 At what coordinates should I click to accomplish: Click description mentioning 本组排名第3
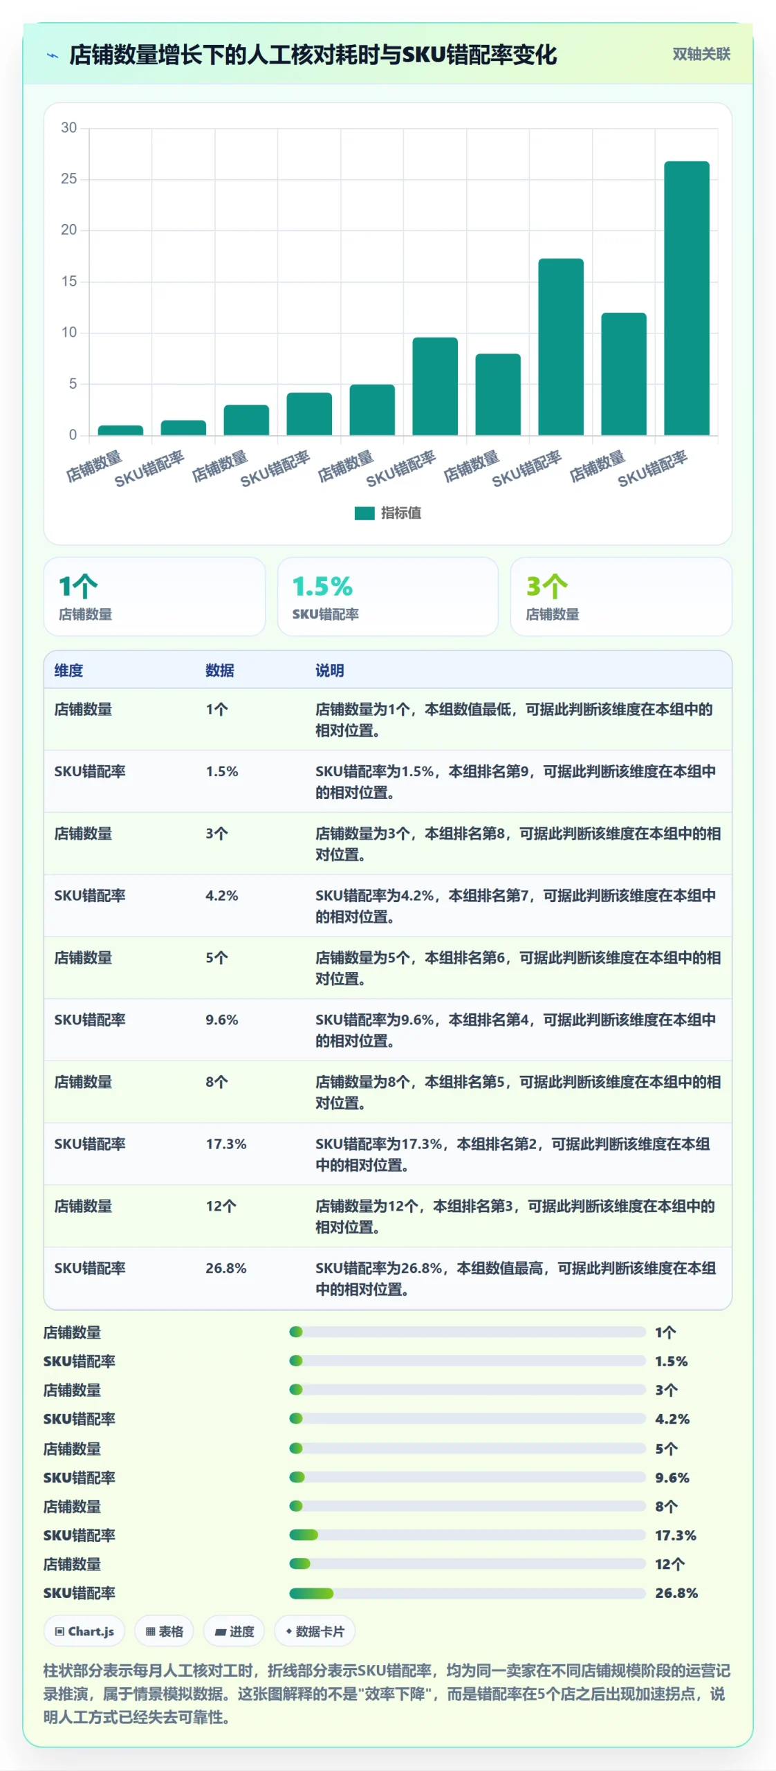[515, 1216]
